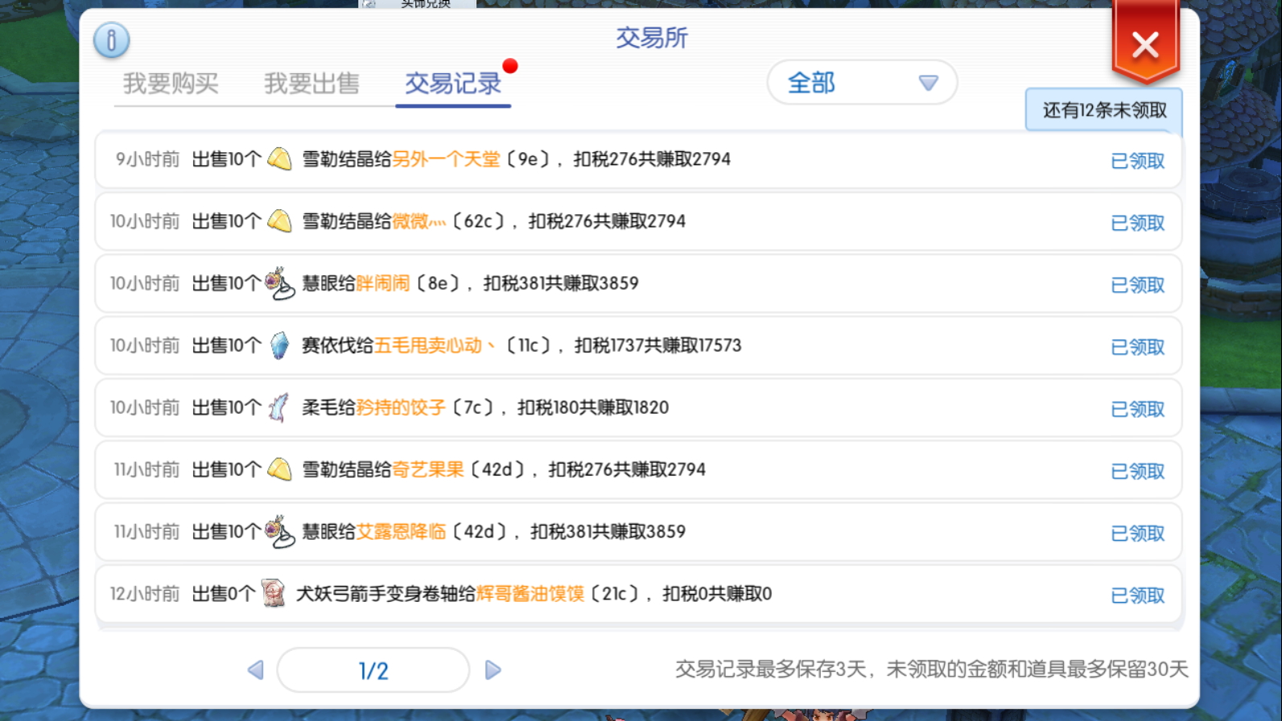The image size is (1282, 721).
Task: Click 慧眼 icon in 艾露恩降临 record
Action: pyautogui.click(x=279, y=532)
